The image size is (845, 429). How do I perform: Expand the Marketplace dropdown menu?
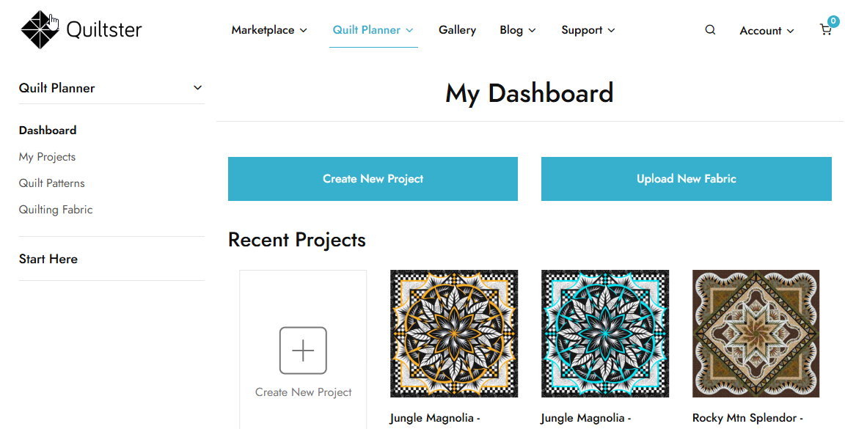(269, 30)
